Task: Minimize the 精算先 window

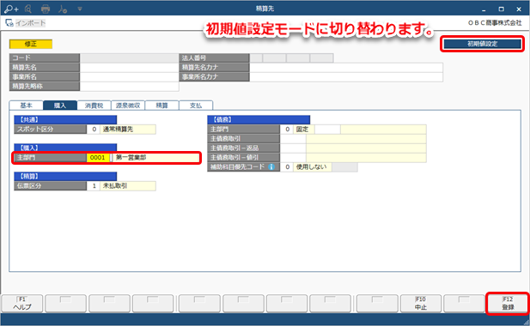Action: (484, 9)
